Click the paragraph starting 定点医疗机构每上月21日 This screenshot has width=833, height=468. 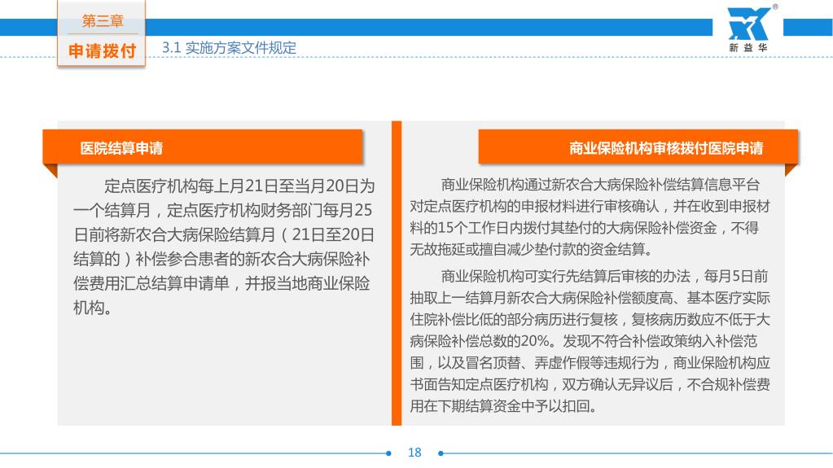pyautogui.click(x=224, y=247)
